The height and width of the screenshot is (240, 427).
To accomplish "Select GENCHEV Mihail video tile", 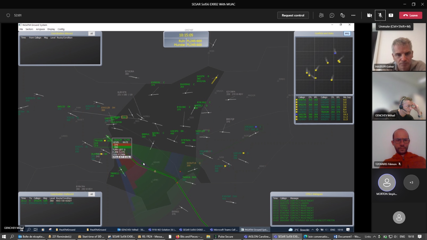I will click(399, 96).
